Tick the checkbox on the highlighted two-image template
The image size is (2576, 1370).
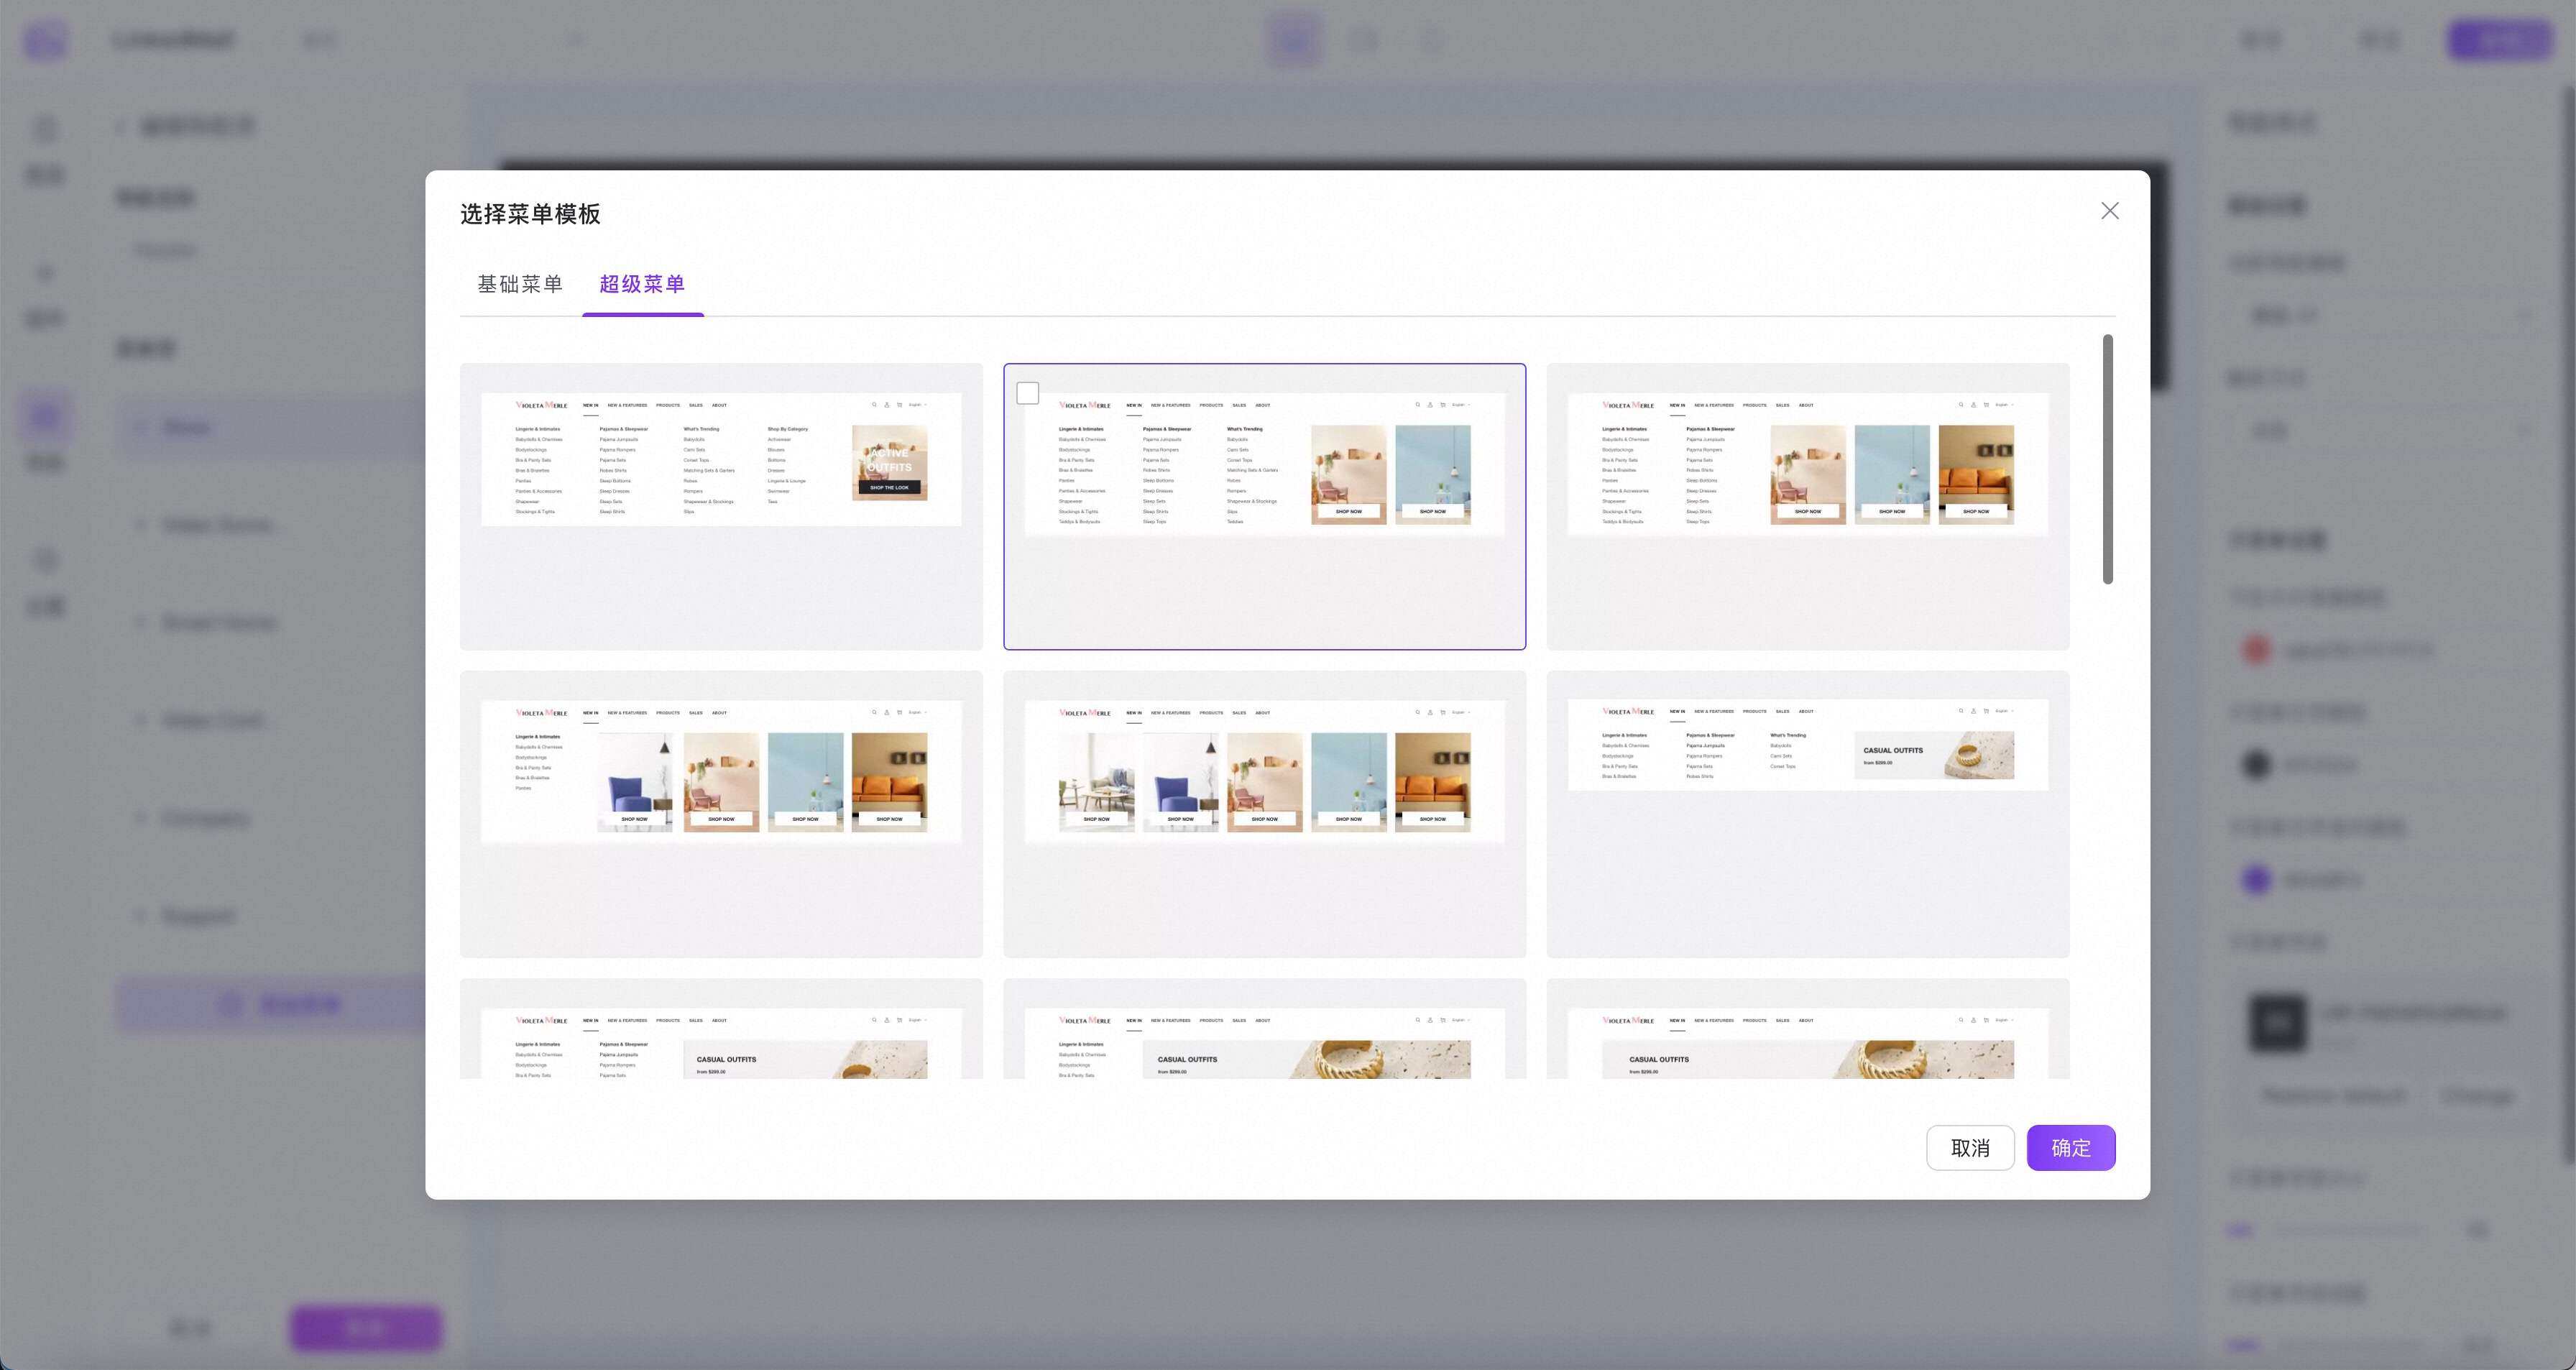point(1027,393)
